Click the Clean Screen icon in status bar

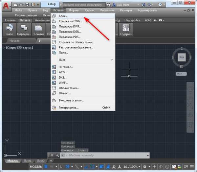coord(186,167)
